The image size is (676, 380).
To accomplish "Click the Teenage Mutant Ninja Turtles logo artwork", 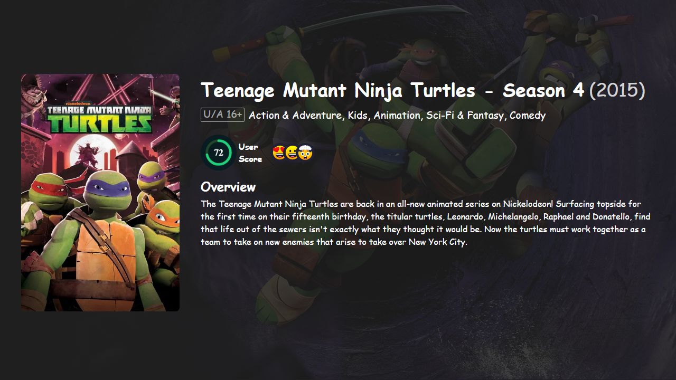I will pyautogui.click(x=100, y=116).
